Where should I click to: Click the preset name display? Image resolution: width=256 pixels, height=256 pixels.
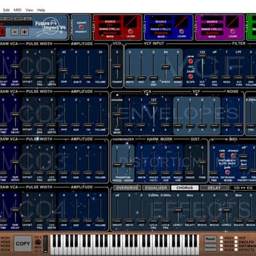tap(16, 23)
